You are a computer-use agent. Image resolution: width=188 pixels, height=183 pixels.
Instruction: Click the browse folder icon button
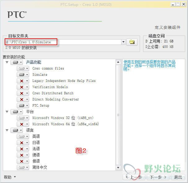132,42
